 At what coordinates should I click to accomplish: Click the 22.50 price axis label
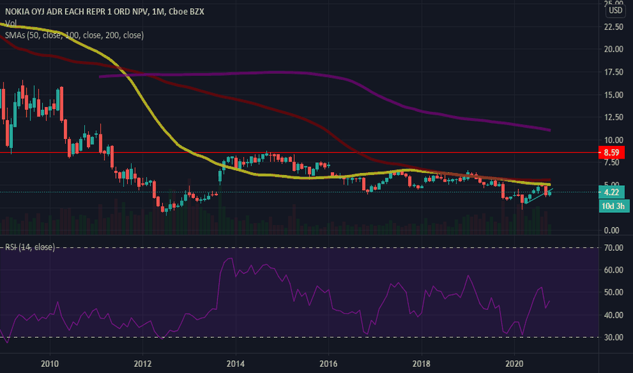point(613,26)
